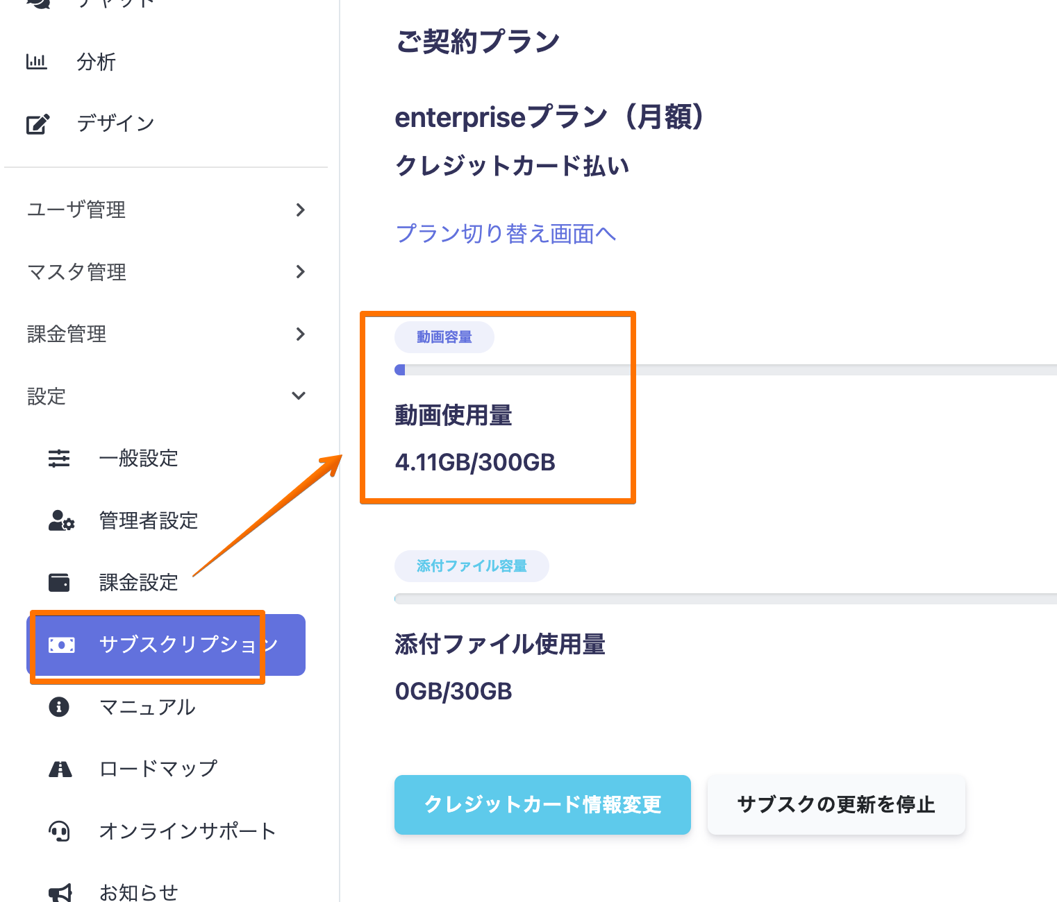
Task: Click the road icon for ロードマップ
Action: point(60,769)
